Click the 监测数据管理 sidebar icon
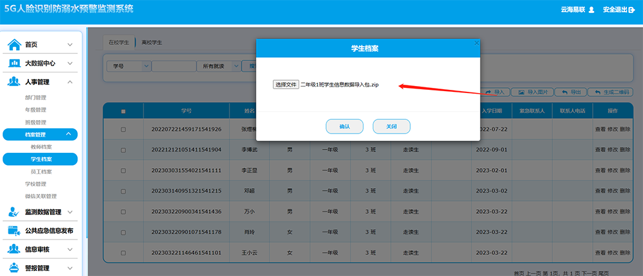643x276 pixels. click(14, 212)
